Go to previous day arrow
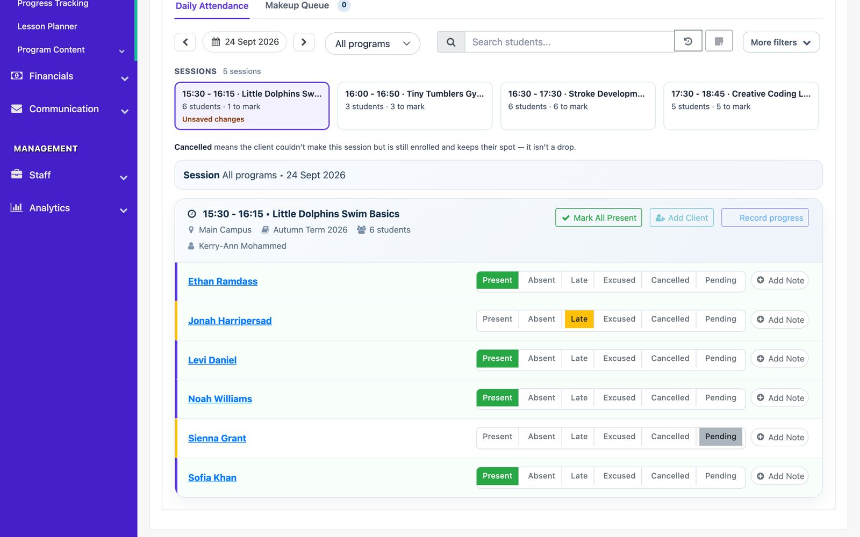Screen dimensions: 860x537 click(185, 42)
